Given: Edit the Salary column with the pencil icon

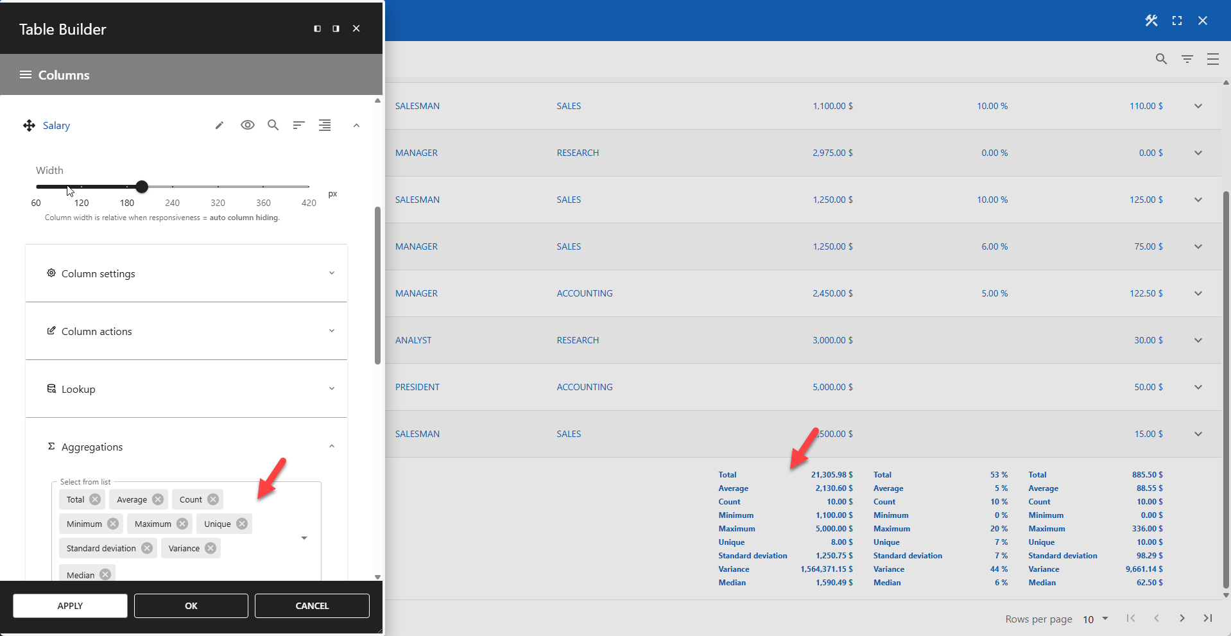Looking at the screenshot, I should click(x=220, y=125).
